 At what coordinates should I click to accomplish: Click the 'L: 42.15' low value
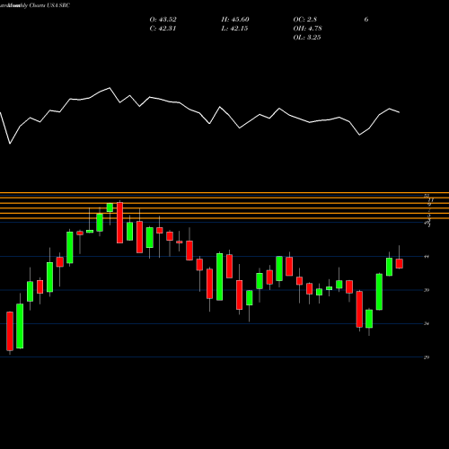point(234,29)
